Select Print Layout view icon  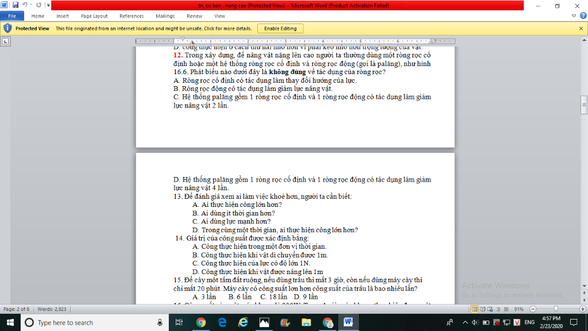[474, 309]
